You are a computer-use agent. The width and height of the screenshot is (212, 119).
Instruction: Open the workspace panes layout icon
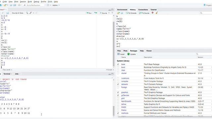[48, 5]
